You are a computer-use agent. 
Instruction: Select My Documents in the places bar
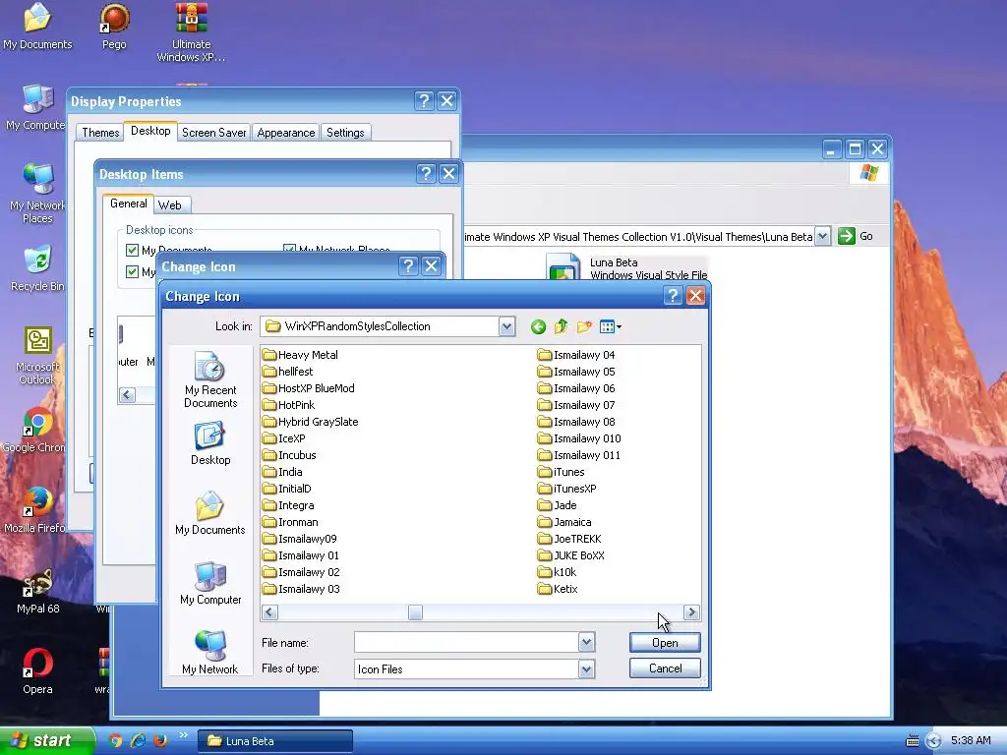coord(210,513)
